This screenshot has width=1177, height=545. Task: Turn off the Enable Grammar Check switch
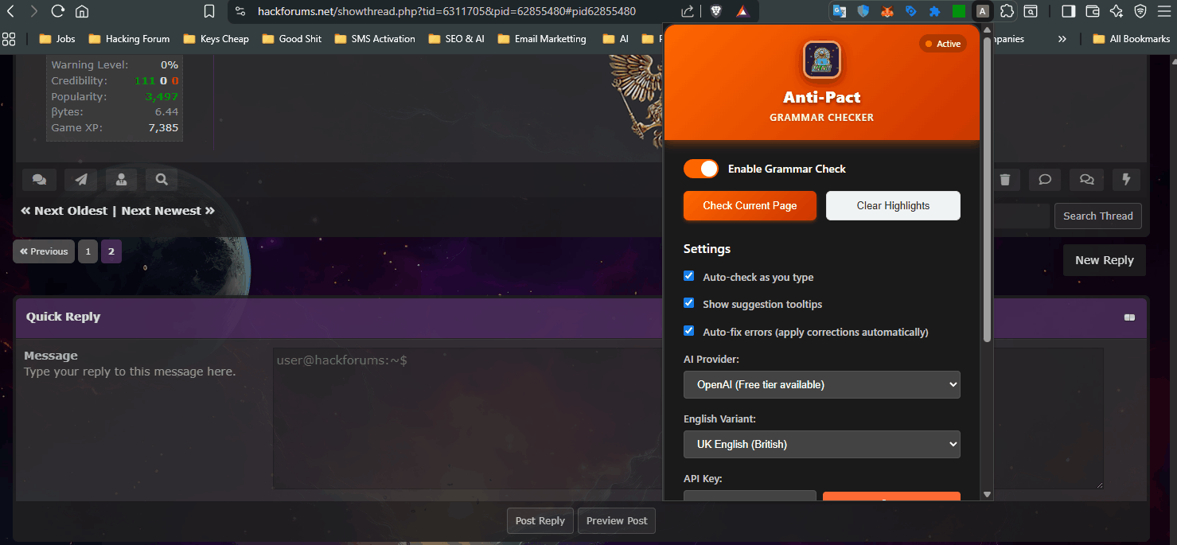(x=700, y=169)
